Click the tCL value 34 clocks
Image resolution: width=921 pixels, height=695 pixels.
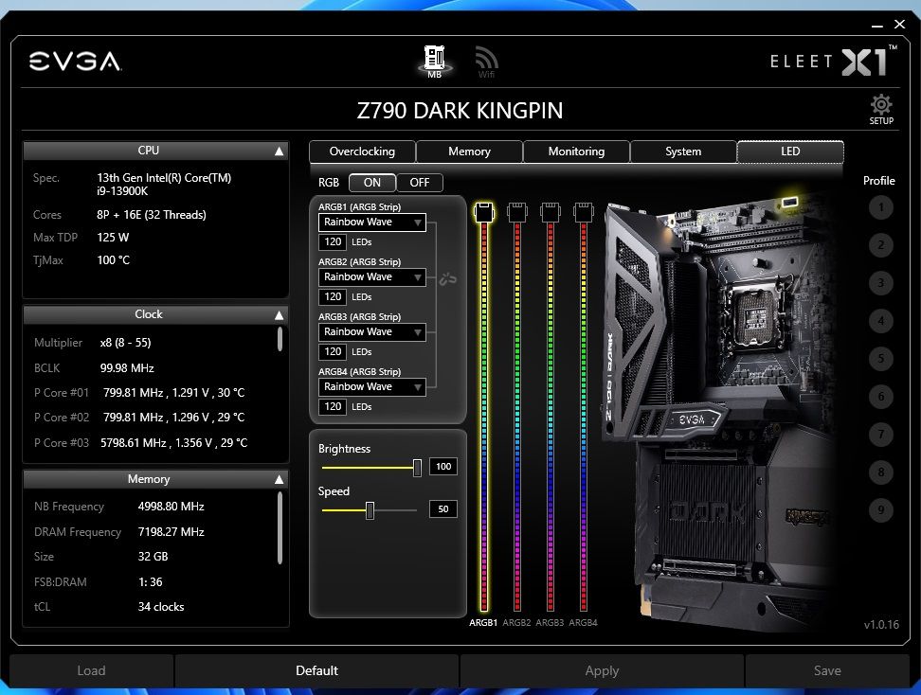[161, 607]
